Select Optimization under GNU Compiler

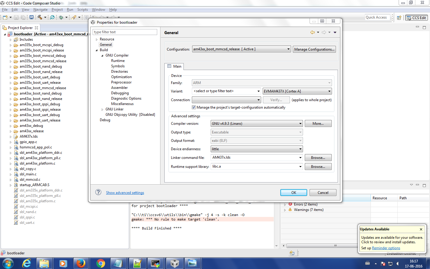coord(121,77)
